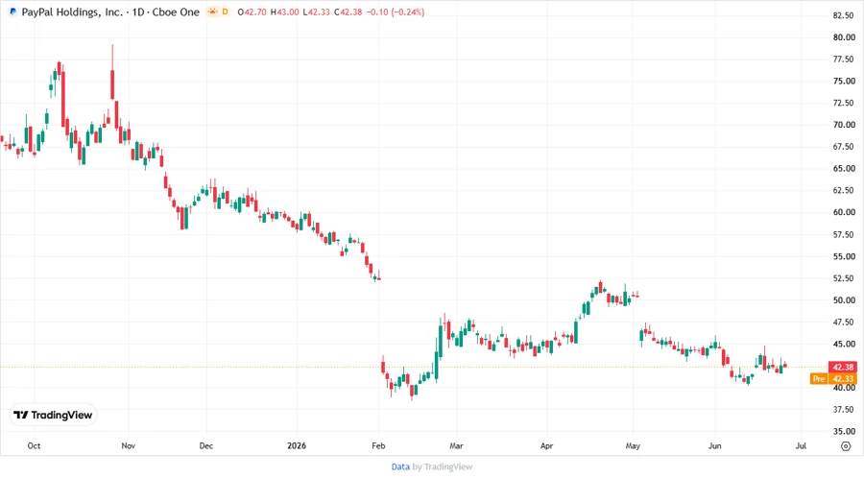Click the 47.50 price axis label

[x=844, y=323]
